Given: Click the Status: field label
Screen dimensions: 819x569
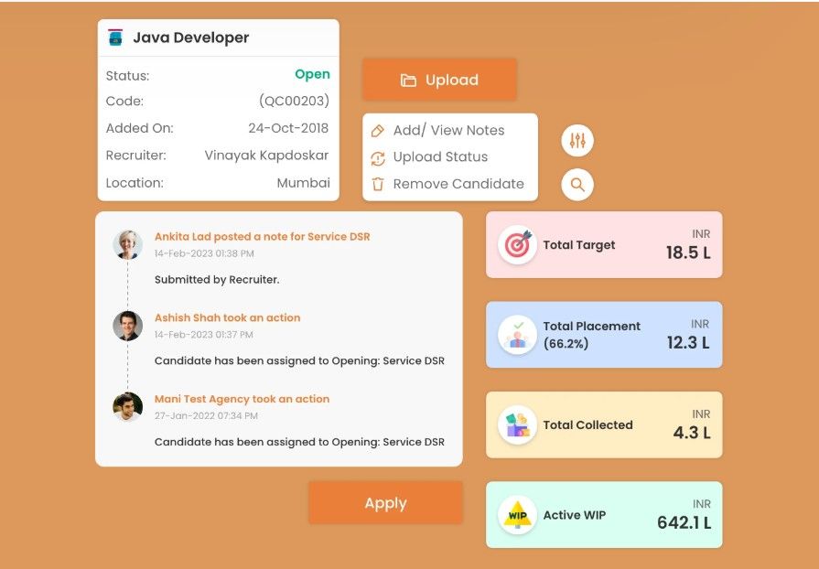Looking at the screenshot, I should pos(127,76).
